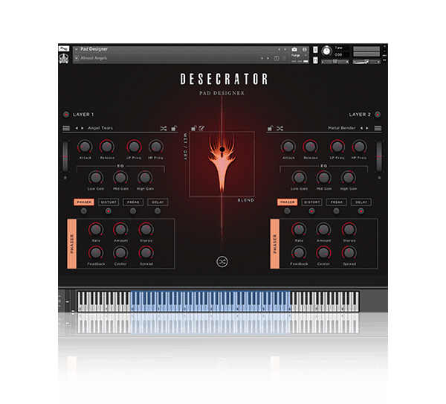
Task: Click the lock icon beside Angel Tears
Action: pos(174,128)
